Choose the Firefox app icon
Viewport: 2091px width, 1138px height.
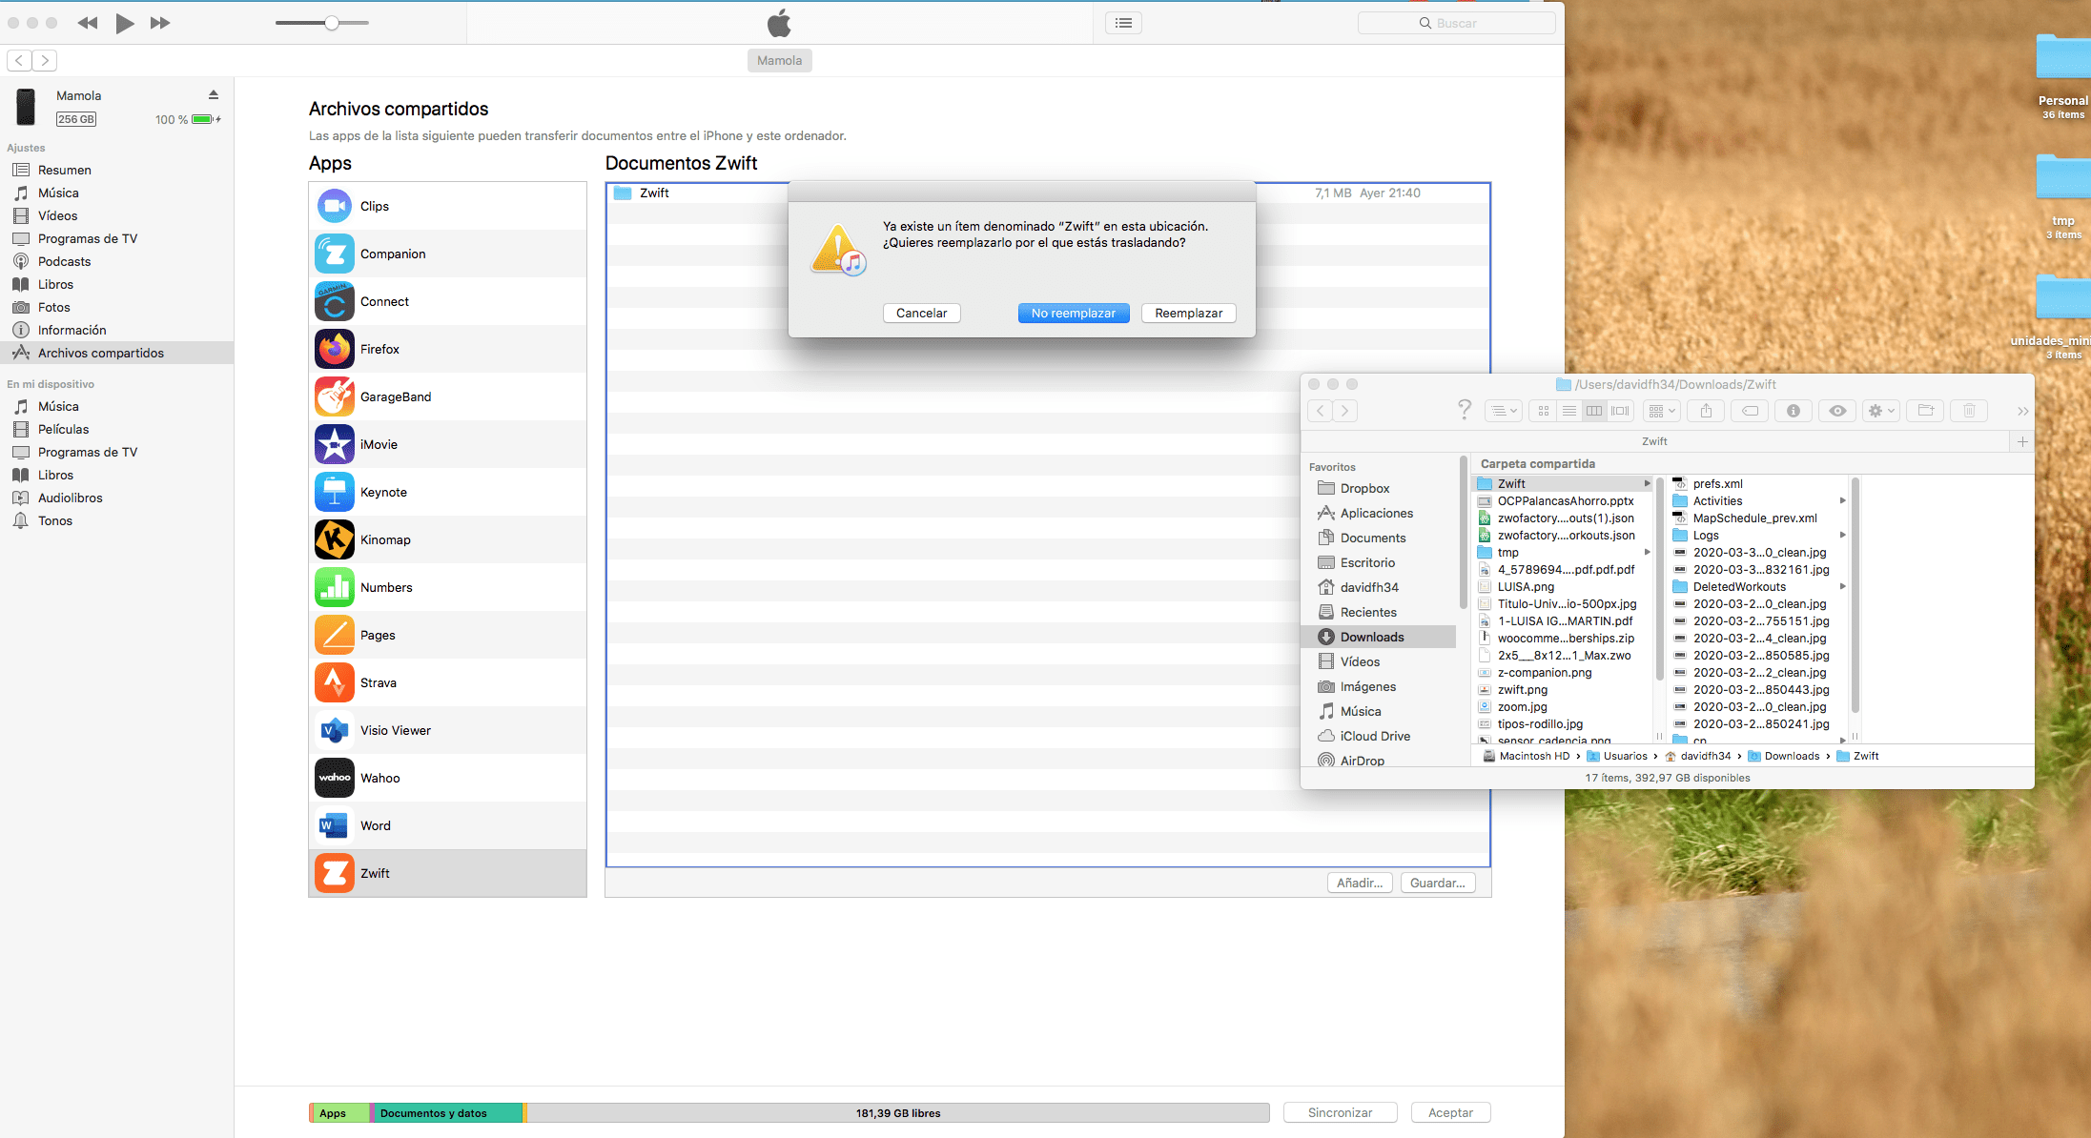335,349
